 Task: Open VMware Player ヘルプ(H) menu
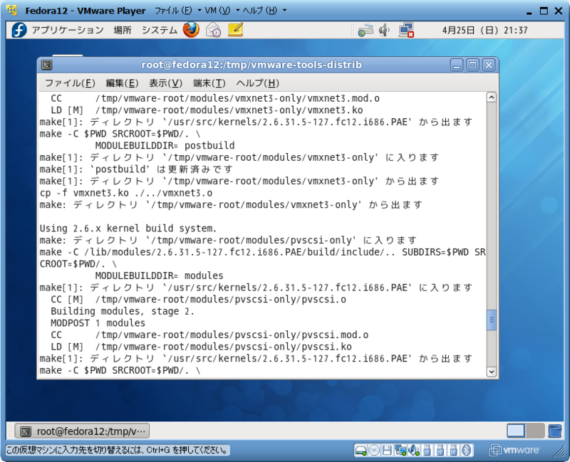(x=260, y=11)
